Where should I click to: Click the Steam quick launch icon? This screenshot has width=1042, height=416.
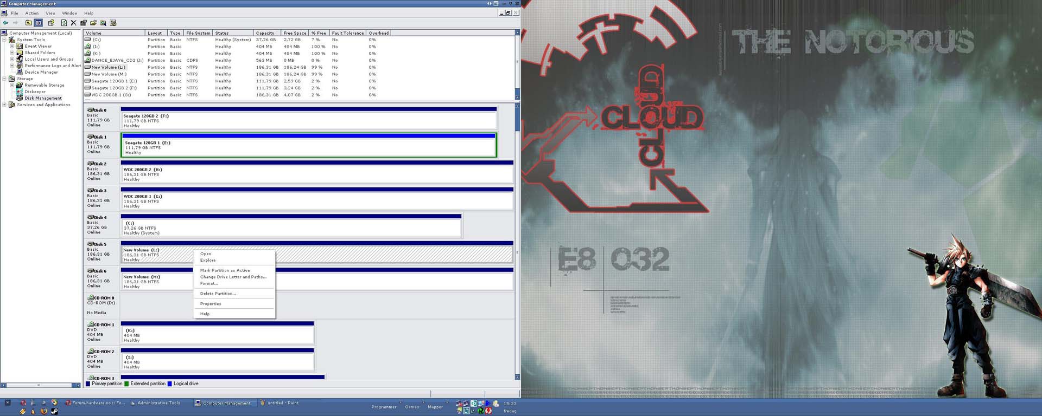[54, 411]
